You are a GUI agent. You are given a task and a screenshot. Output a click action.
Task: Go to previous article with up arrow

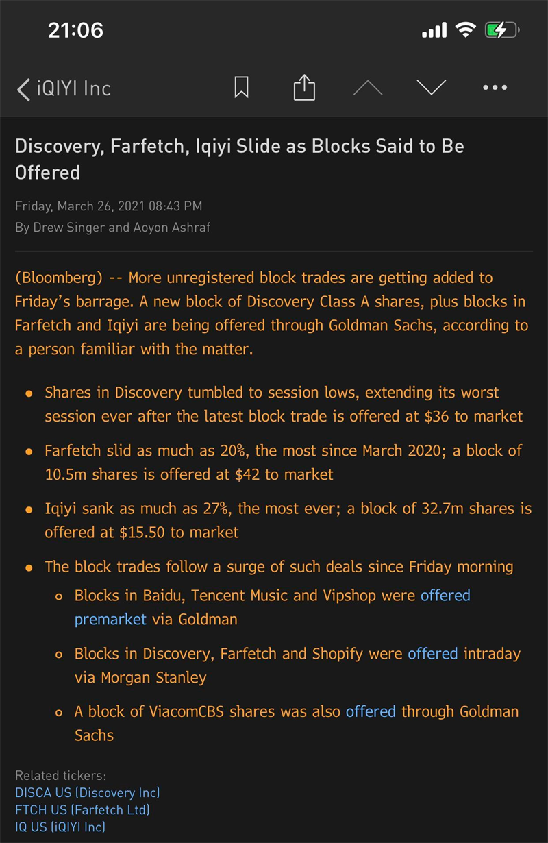point(368,88)
